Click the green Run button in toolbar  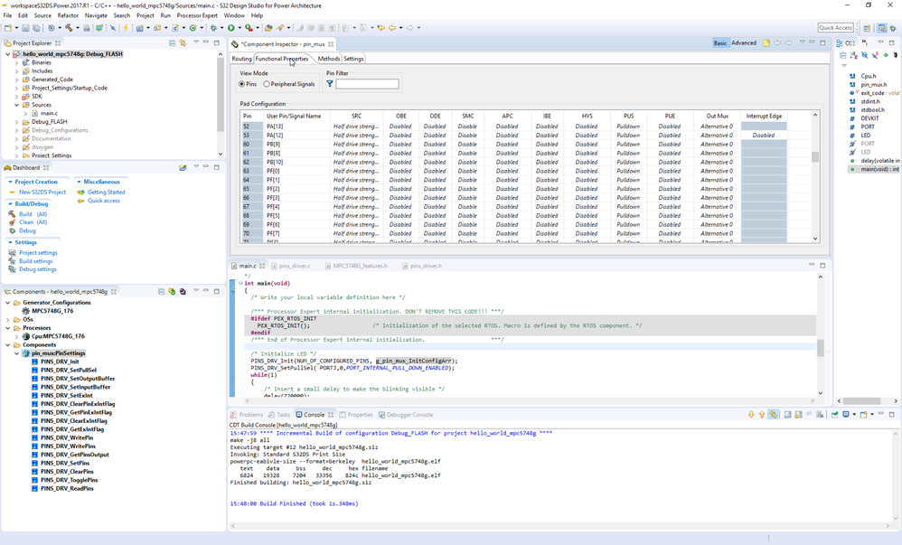[231, 28]
